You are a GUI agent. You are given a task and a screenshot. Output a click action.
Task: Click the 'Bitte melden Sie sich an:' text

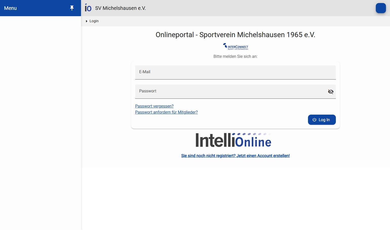[x=235, y=56]
